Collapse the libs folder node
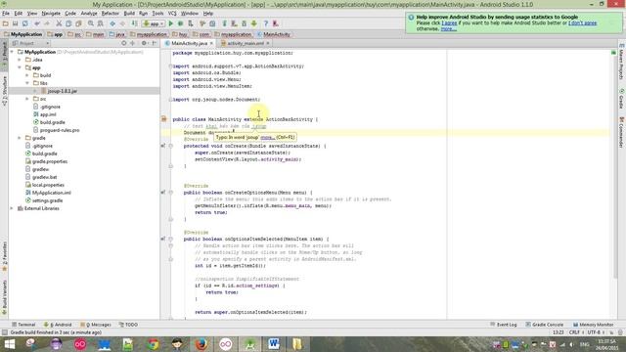The image size is (626, 352). pos(27,83)
